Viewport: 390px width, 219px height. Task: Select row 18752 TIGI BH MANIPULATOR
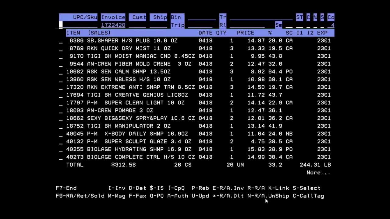195,126
